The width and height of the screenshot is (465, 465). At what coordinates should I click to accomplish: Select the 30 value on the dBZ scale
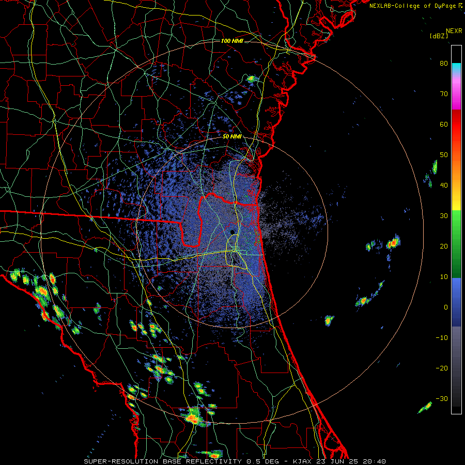point(444,215)
